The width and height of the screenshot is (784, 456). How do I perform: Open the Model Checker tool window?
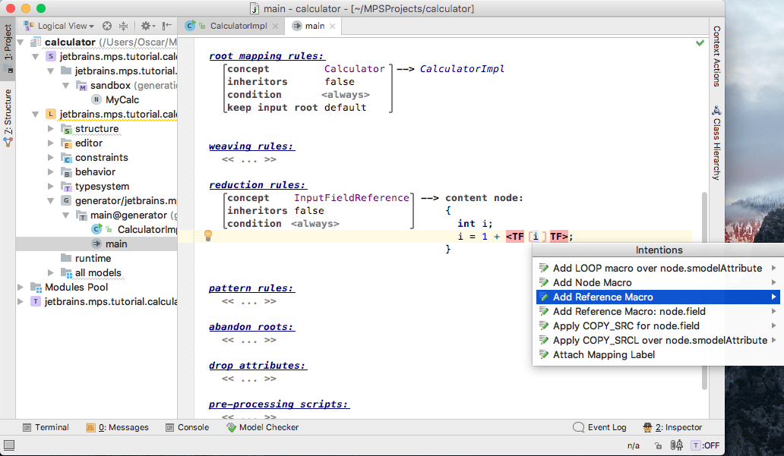262,427
